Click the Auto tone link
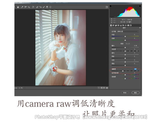Viewport: 165px width, 123px height. (122, 44)
